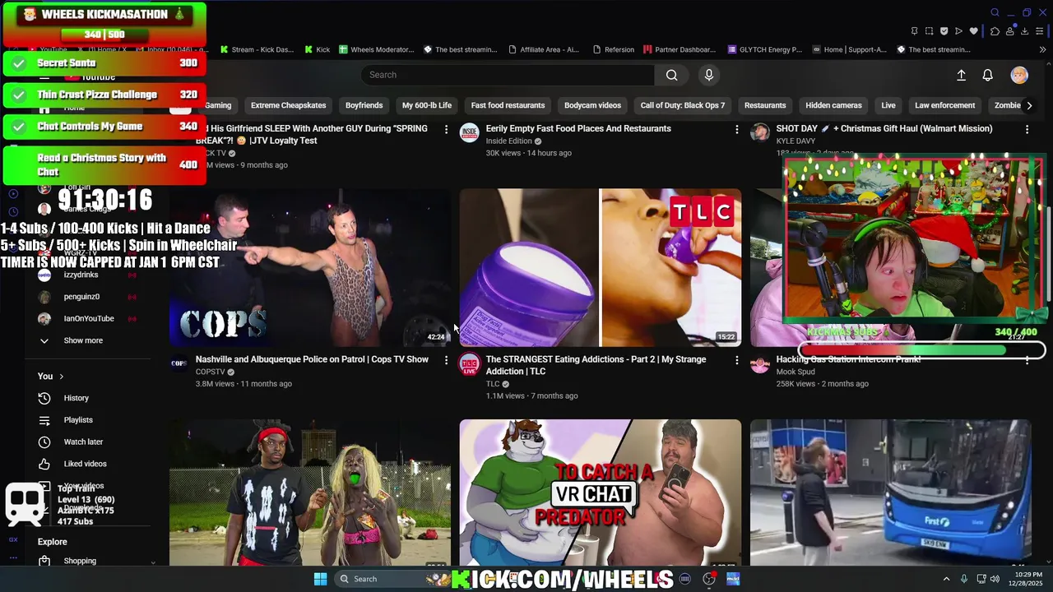
Task: Expand the You section chevron
Action: 62,377
